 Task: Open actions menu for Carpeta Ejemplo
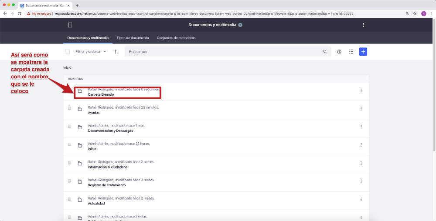coord(361,90)
